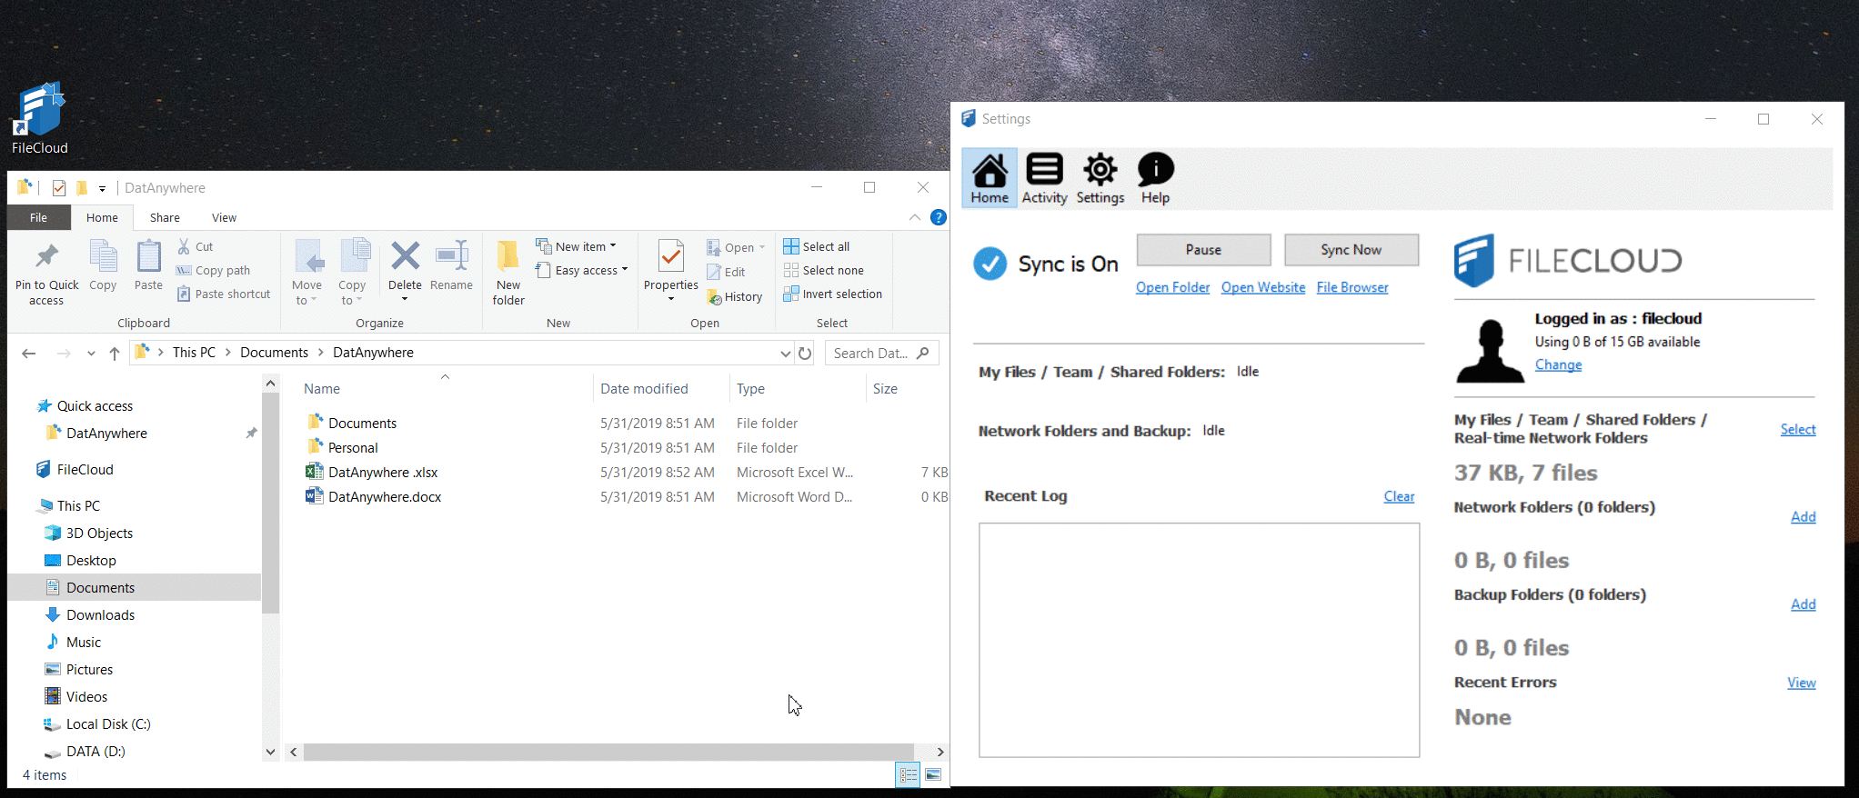Screen dimensions: 1859x798
Task: Open the View ribbon tab
Action: (224, 217)
